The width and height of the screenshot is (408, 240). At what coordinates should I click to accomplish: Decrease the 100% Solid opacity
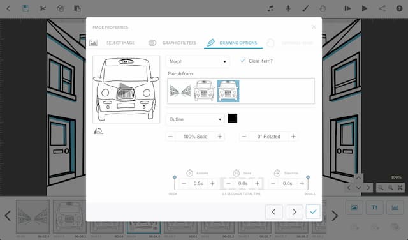coord(171,137)
